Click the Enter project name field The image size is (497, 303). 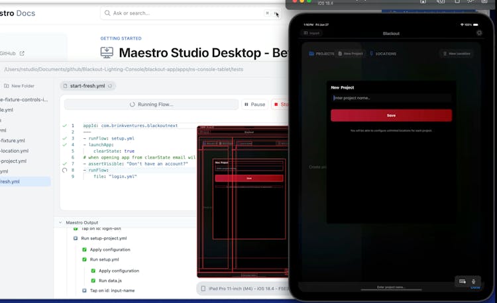tap(391, 98)
